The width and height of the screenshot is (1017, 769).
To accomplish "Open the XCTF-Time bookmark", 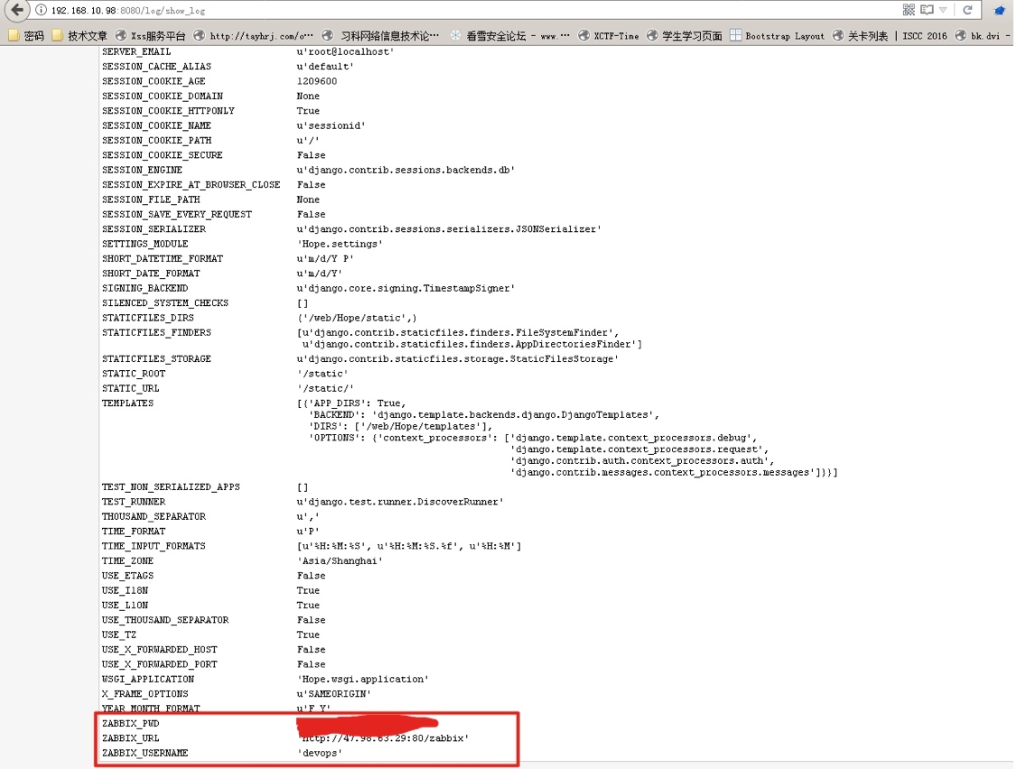I will (608, 36).
